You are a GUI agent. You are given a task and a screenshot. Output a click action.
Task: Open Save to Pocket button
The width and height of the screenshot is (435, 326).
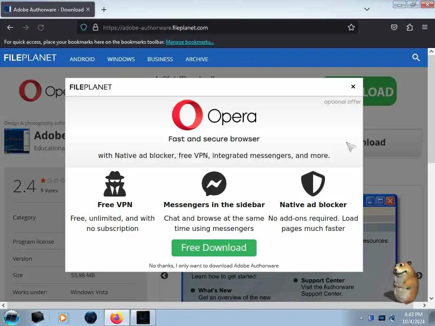click(x=394, y=28)
